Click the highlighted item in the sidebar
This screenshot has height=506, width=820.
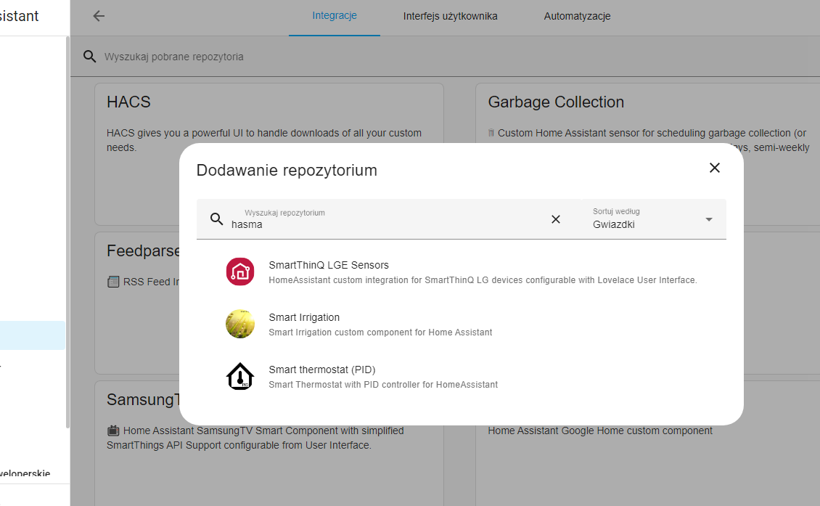click(33, 335)
